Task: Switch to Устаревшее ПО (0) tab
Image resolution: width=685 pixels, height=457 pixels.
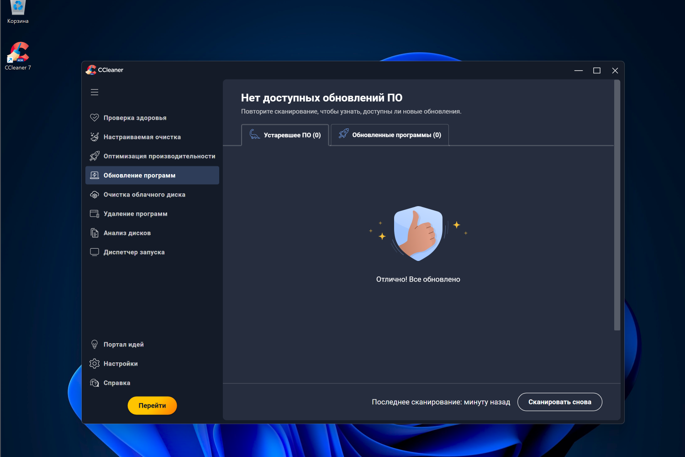Action: (x=285, y=135)
